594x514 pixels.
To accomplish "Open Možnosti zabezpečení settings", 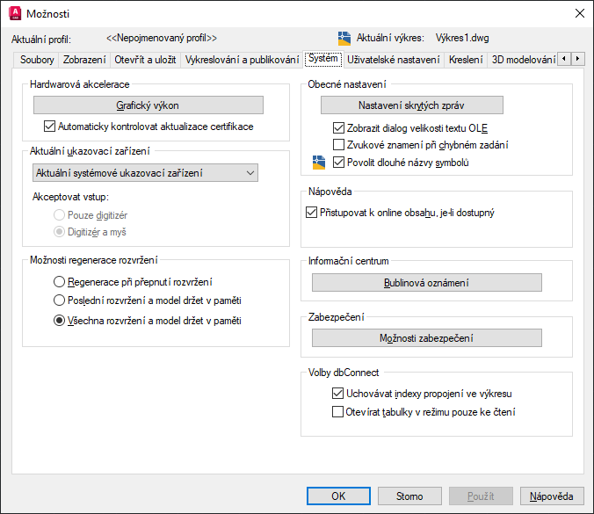I will (x=426, y=338).
